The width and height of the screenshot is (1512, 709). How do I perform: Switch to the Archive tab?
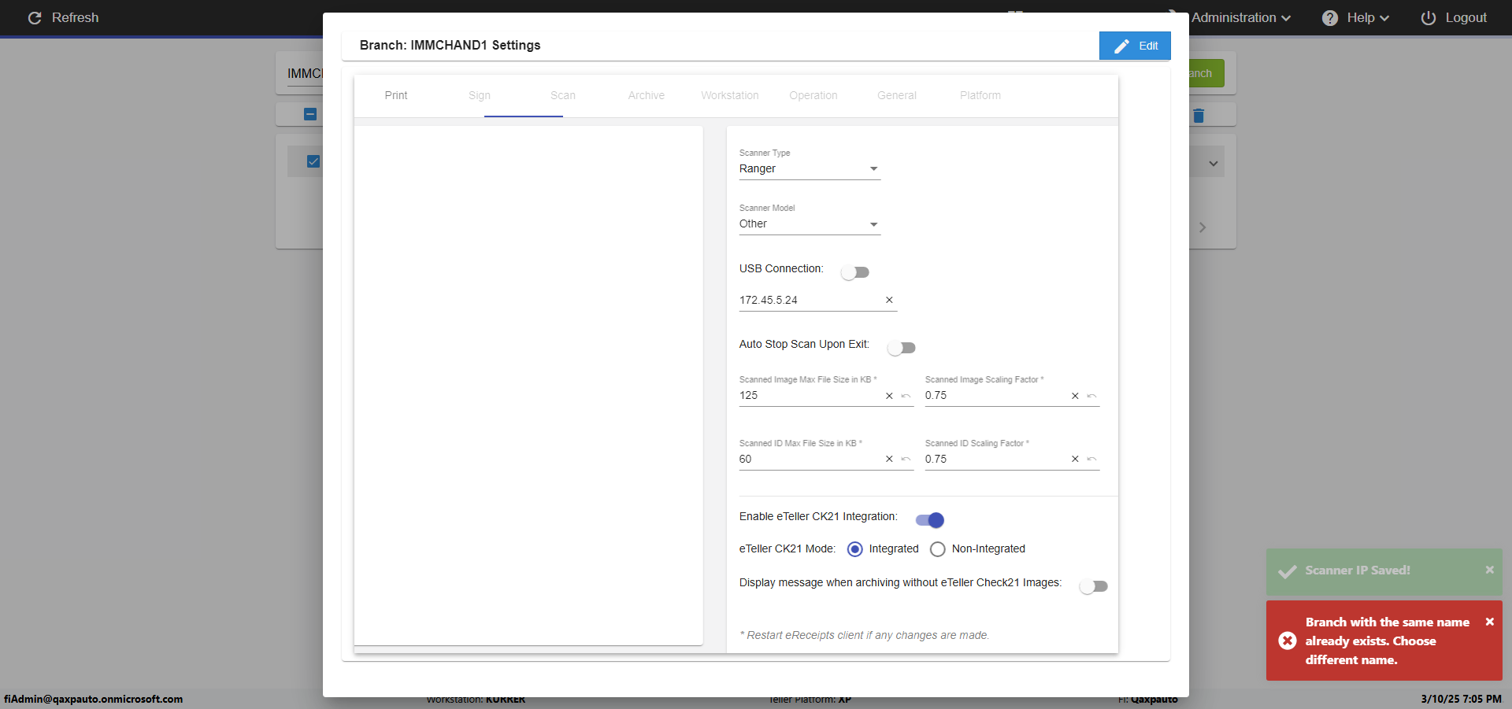coord(646,95)
